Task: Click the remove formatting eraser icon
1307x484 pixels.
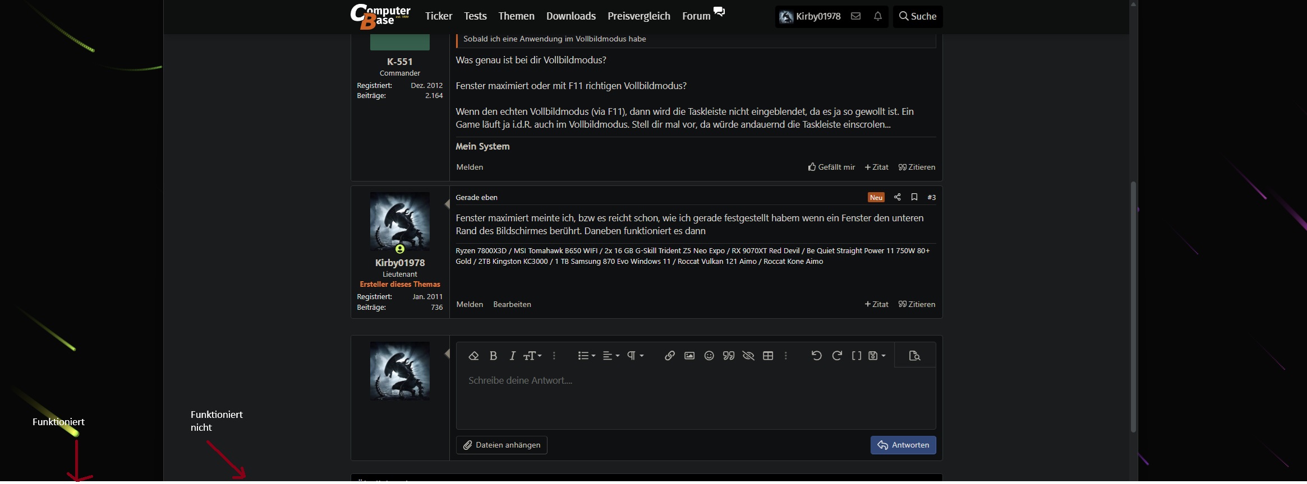Action: pyautogui.click(x=473, y=356)
